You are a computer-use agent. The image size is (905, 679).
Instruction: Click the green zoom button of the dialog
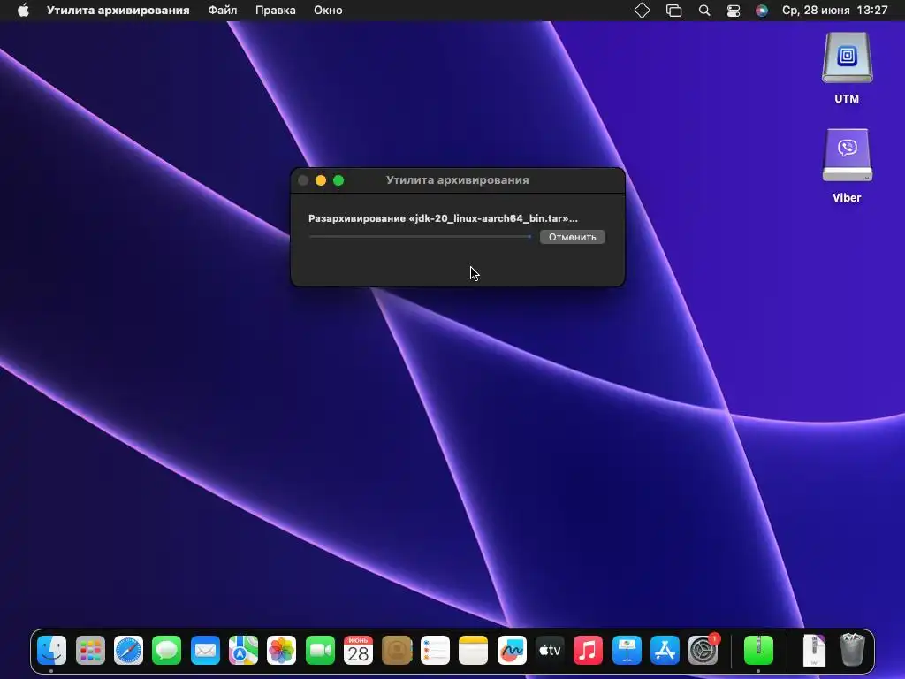[x=338, y=180]
